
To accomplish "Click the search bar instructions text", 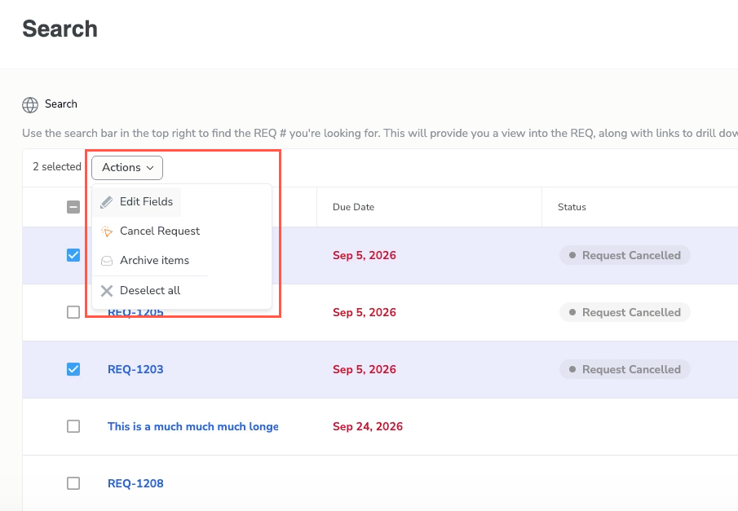I will [x=380, y=133].
